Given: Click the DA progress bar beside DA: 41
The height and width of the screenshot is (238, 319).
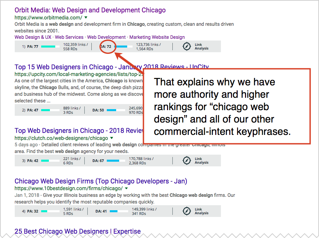Looking at the screenshot, I should 119,211.
